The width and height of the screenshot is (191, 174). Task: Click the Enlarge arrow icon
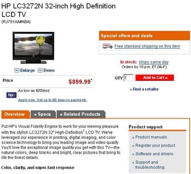pos(17,70)
